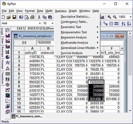Switch to the Reshape side tab
Image resolution: width=133 pixels, height=124 pixels.
click(2, 52)
